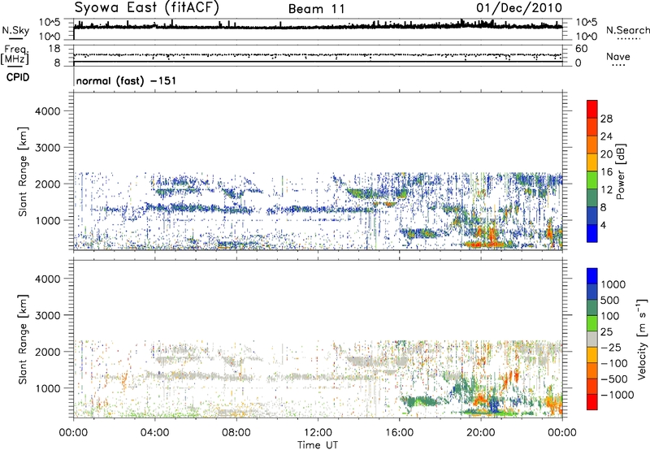Click the "Nave" legend label

(618, 56)
